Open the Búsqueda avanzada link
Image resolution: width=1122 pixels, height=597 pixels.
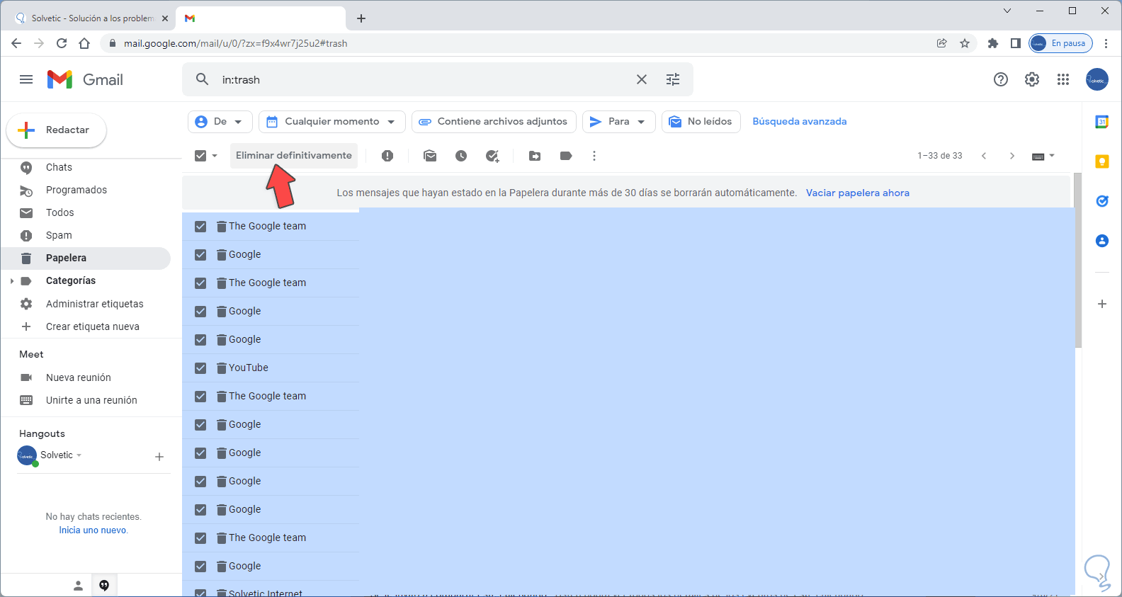click(800, 122)
